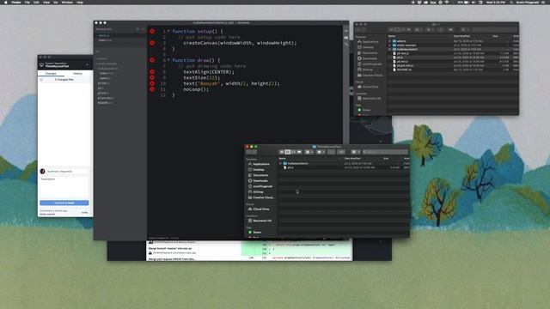
Task: Open Group-by dropdown in front Finder toolbar
Action: click(309, 152)
